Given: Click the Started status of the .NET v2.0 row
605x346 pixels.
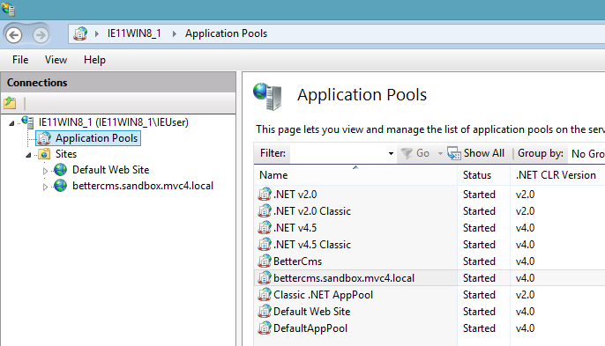Looking at the screenshot, I should click(x=479, y=195).
